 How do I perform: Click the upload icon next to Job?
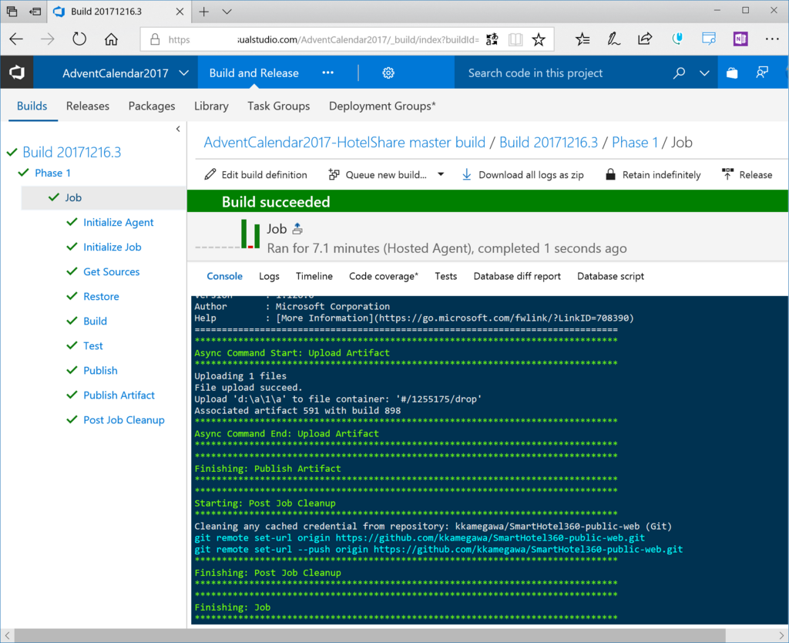pos(297,229)
